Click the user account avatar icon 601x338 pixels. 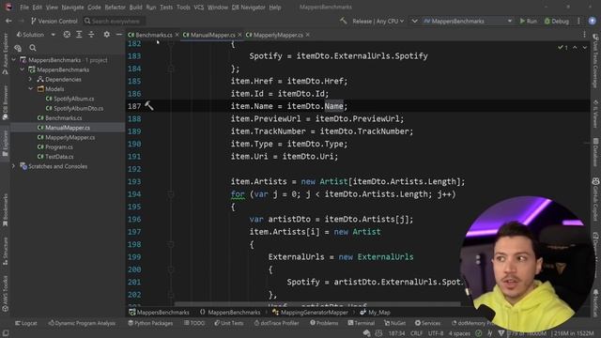(593, 21)
